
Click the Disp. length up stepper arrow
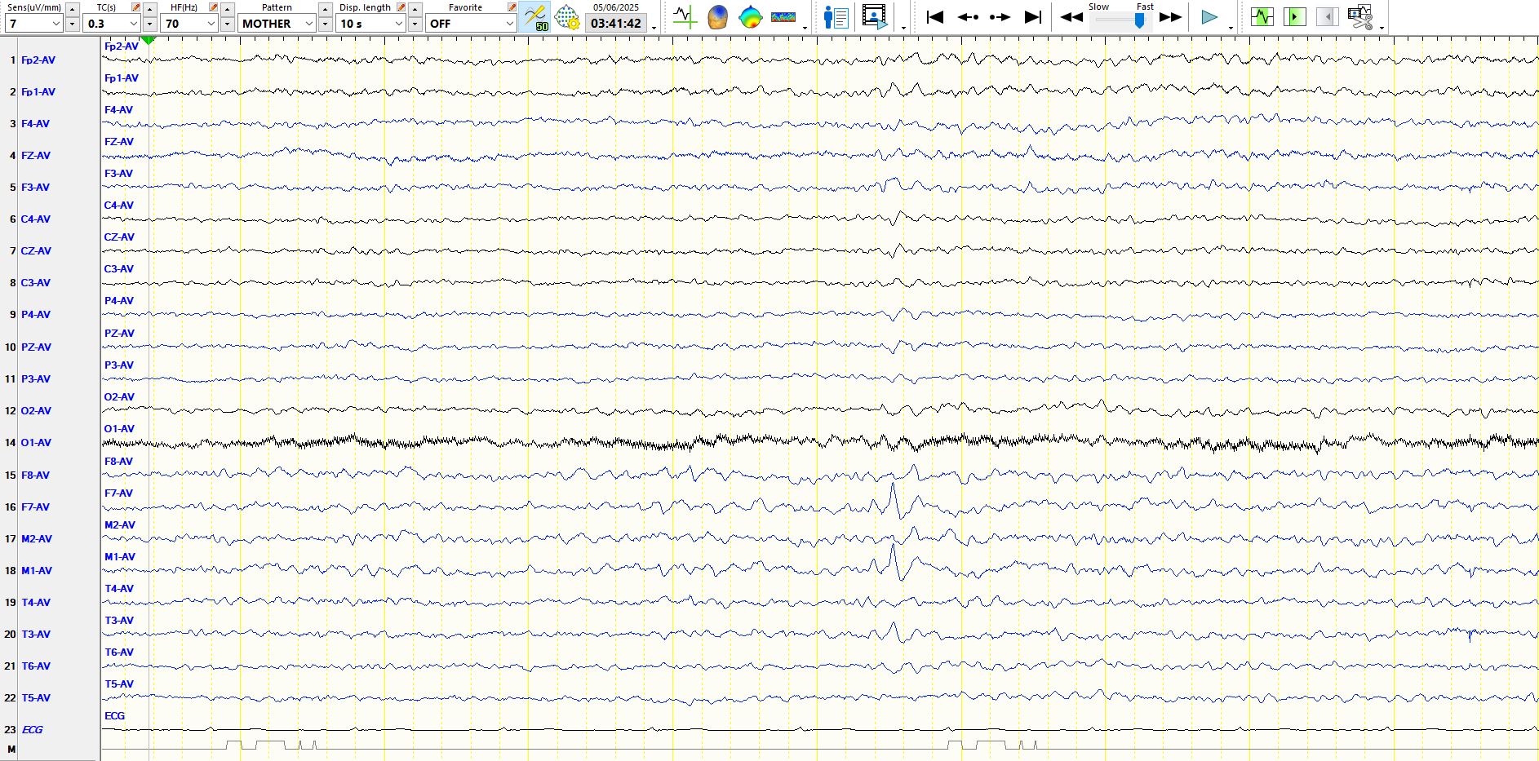pos(415,9)
